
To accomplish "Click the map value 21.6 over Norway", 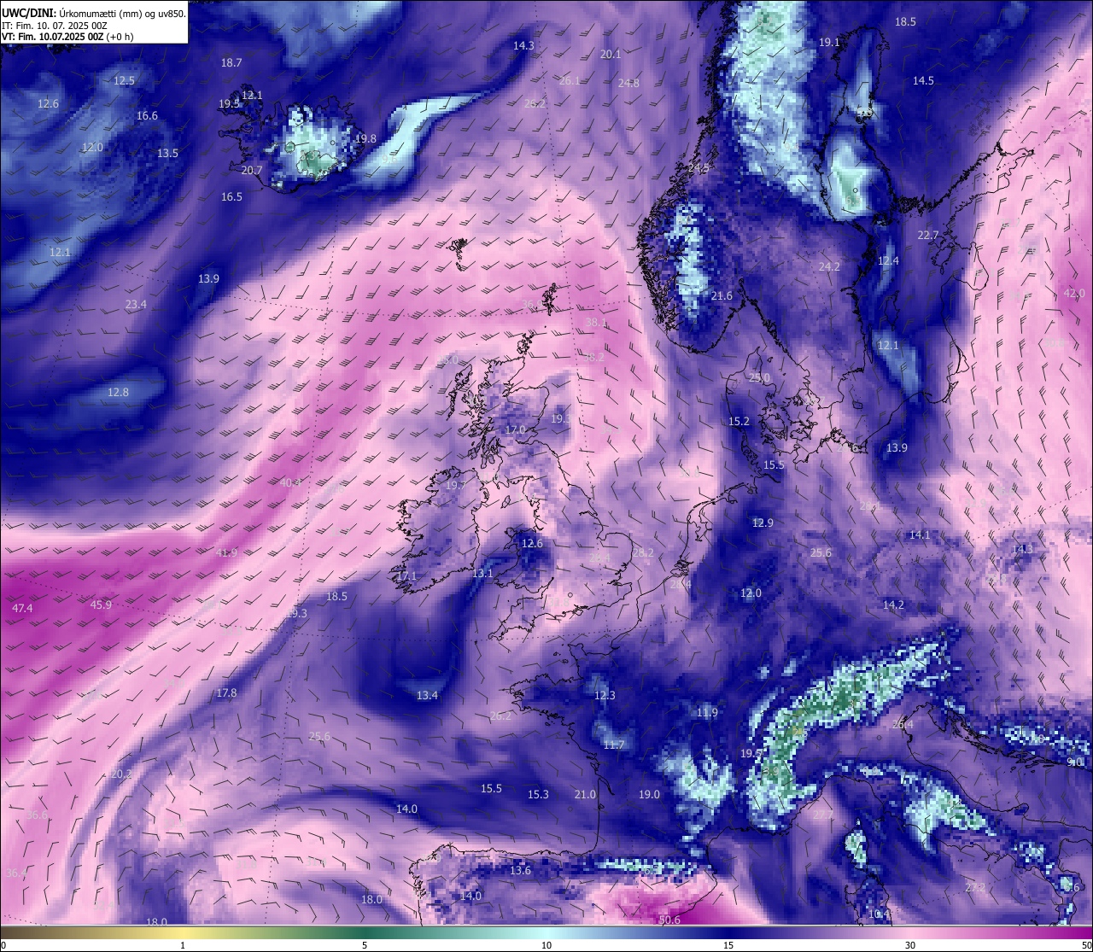I will pos(722,296).
